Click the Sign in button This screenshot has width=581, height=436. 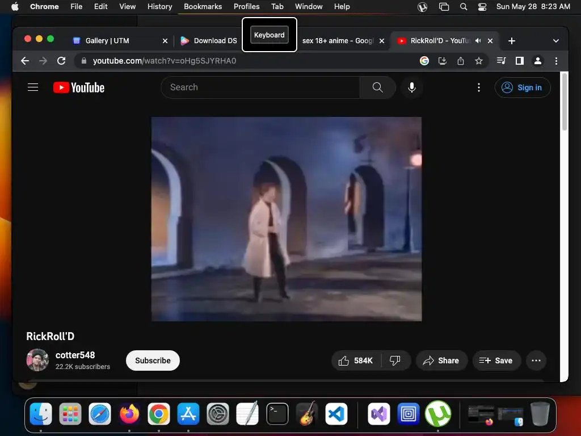tap(523, 87)
